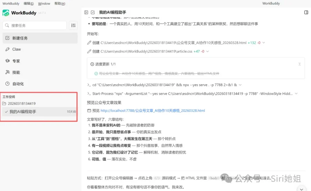Expand the html file creation diff chevron
Screen dimensions: 311x191
(x=263, y=43)
